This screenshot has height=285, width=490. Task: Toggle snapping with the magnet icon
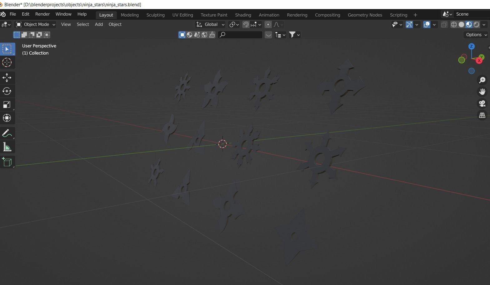(x=246, y=24)
